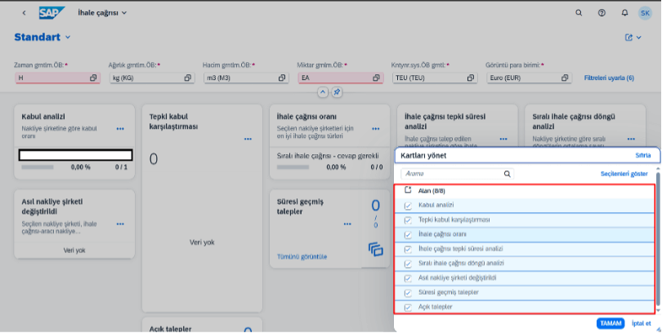Viewport: 662px width, 333px height.
Task: Open value help for Zaman grmtlm.ÖB field
Action: pyautogui.click(x=93, y=78)
